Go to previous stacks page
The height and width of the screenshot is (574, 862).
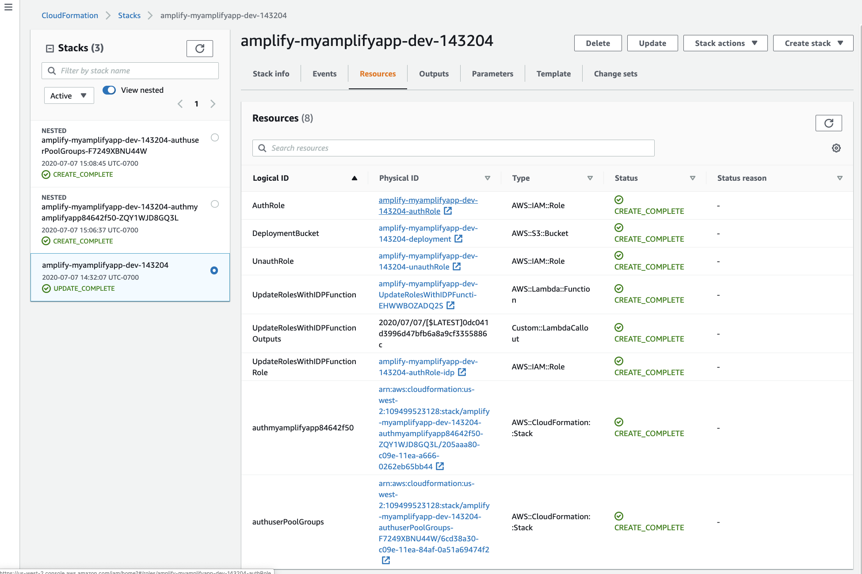point(180,104)
